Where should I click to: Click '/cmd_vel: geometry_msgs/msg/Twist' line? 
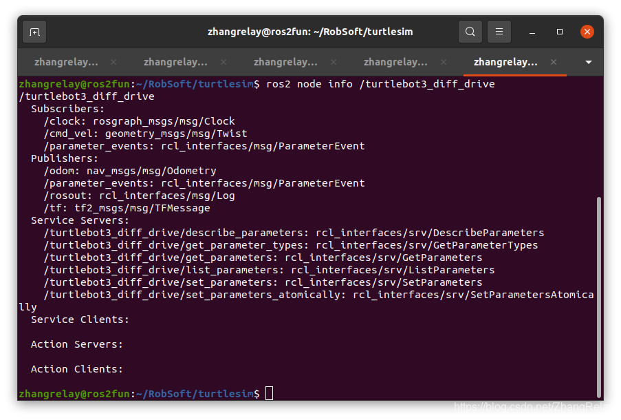pos(145,134)
